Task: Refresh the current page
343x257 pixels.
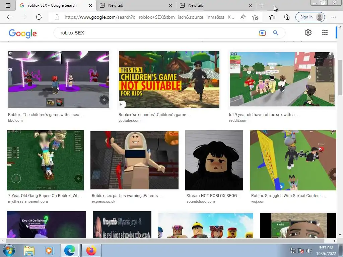Action: click(x=39, y=17)
